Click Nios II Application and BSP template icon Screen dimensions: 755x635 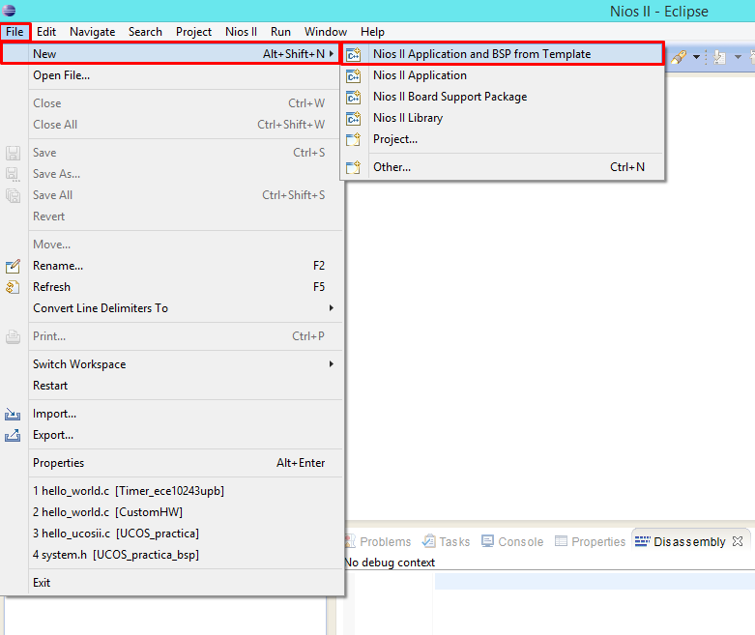354,54
